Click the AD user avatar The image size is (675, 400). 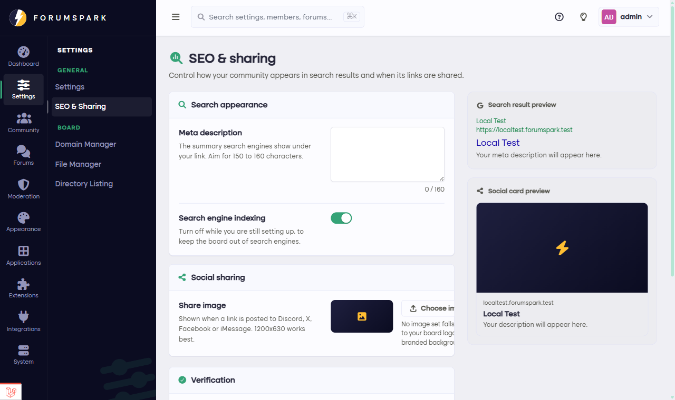tap(609, 17)
